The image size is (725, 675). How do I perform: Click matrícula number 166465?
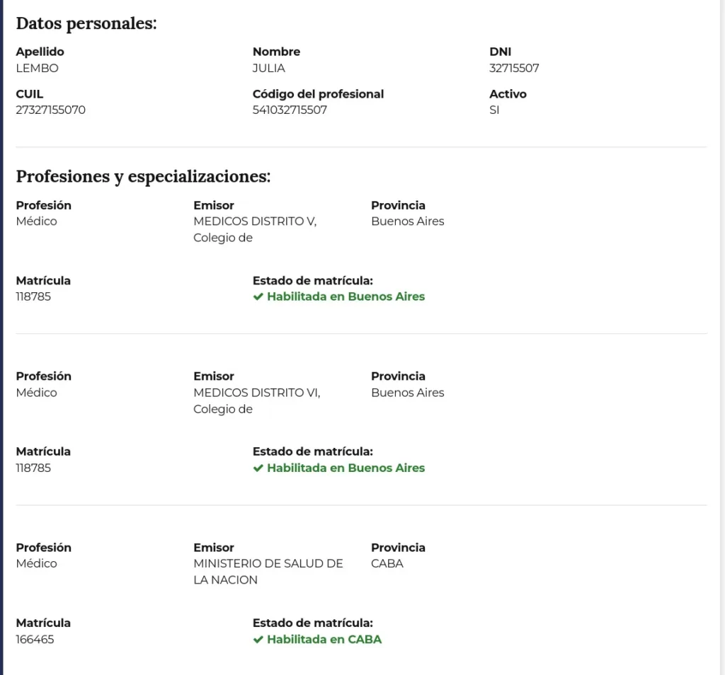[x=35, y=640]
